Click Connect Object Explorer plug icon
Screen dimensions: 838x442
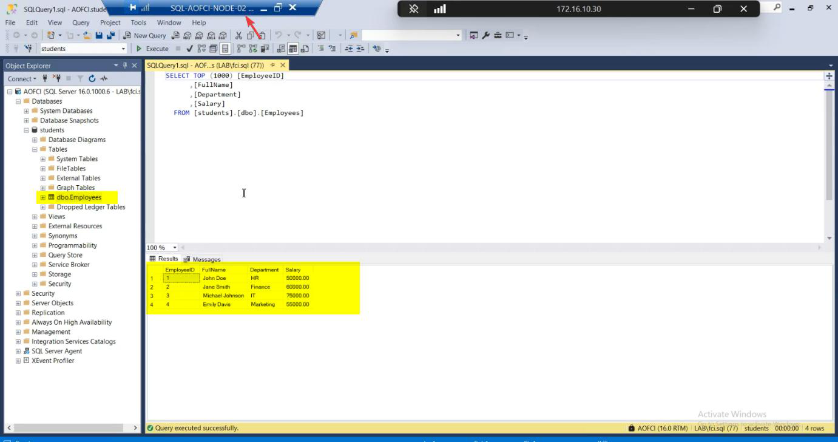pyautogui.click(x=45, y=78)
